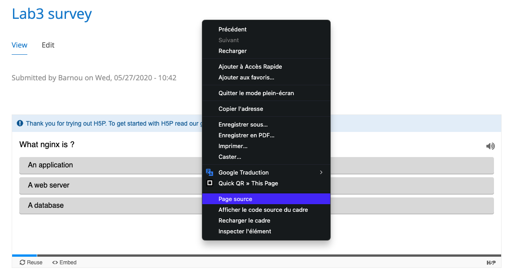520x280 pixels.
Task: Select Précédent in the context menu
Action: [x=266, y=29]
